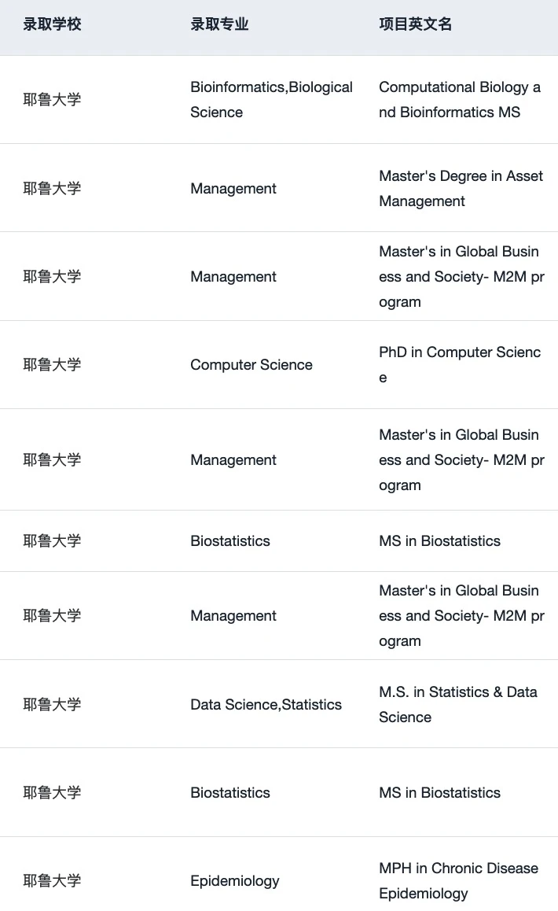Click the 项目英文名 column header
Image resolution: width=558 pixels, height=911 pixels.
pos(415,24)
